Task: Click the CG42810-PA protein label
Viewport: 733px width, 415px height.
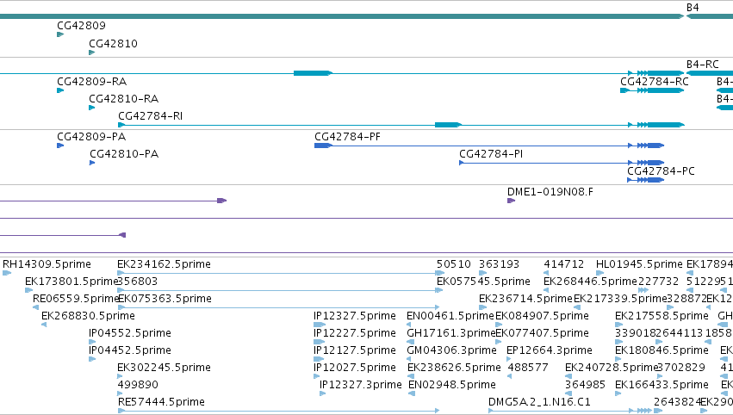Action: coord(124,154)
